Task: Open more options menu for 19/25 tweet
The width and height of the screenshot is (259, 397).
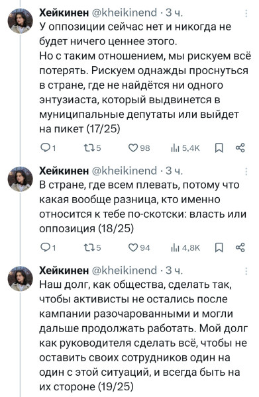Action: point(246,271)
